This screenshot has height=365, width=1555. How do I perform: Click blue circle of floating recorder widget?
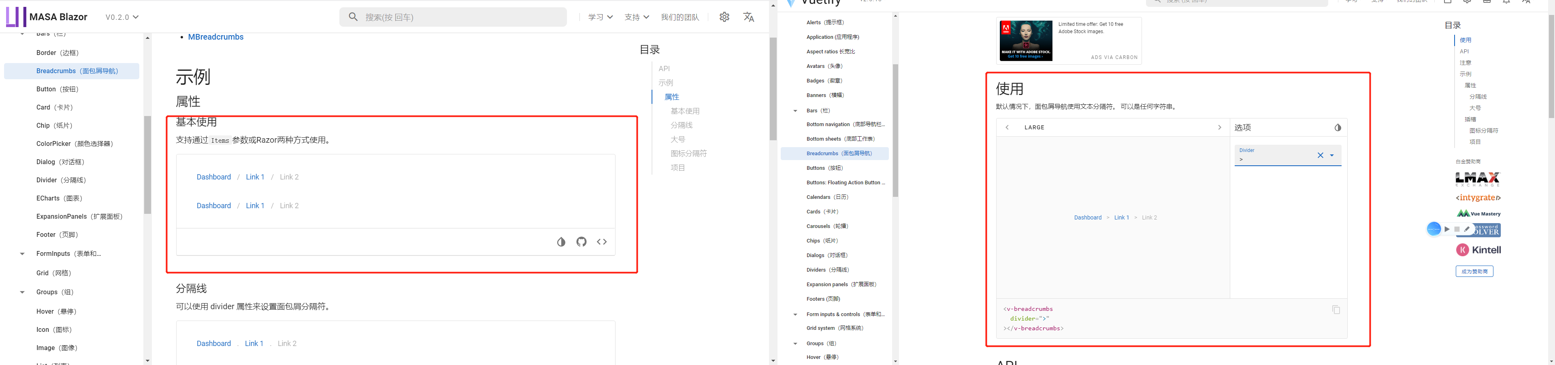(x=1434, y=229)
